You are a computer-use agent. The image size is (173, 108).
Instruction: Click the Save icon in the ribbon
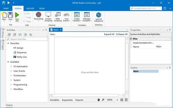(x=10, y=15)
